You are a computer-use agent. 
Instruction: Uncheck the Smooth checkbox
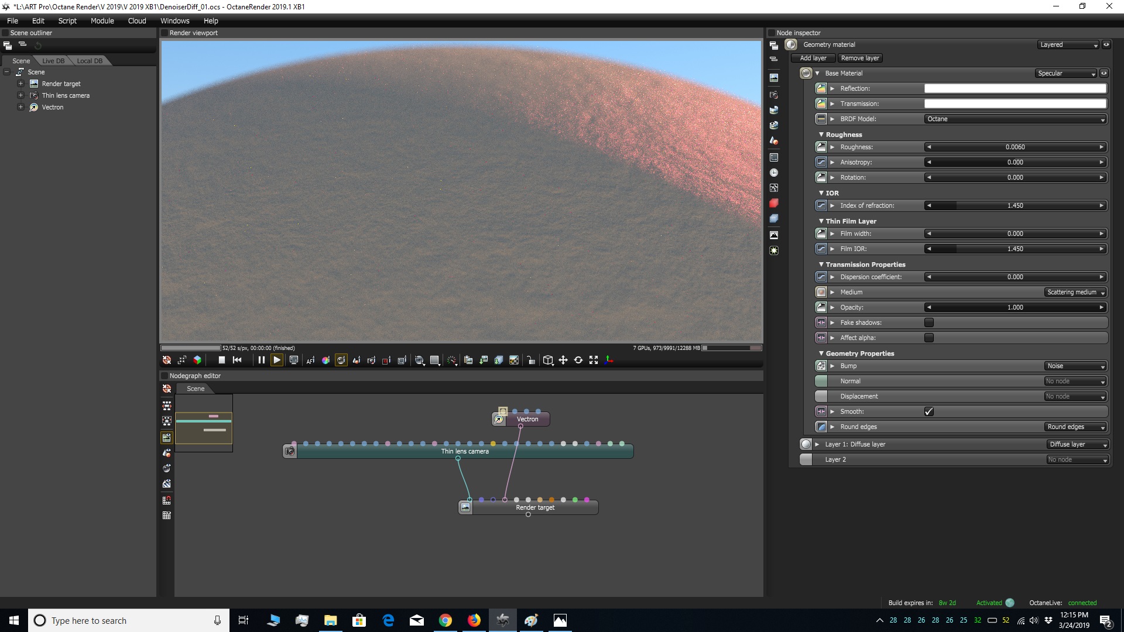929,411
